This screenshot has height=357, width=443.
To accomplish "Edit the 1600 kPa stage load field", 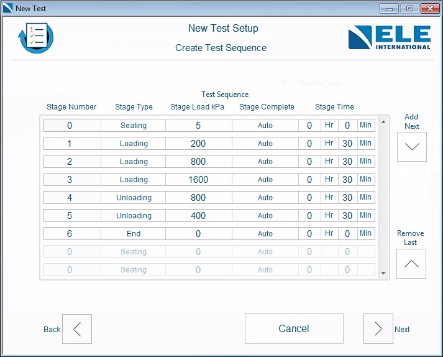I will coord(198,180).
